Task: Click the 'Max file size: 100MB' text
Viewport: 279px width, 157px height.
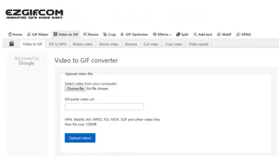Action: point(81,124)
